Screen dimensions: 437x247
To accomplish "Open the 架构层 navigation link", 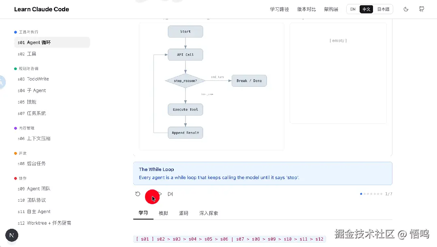I will (331, 9).
